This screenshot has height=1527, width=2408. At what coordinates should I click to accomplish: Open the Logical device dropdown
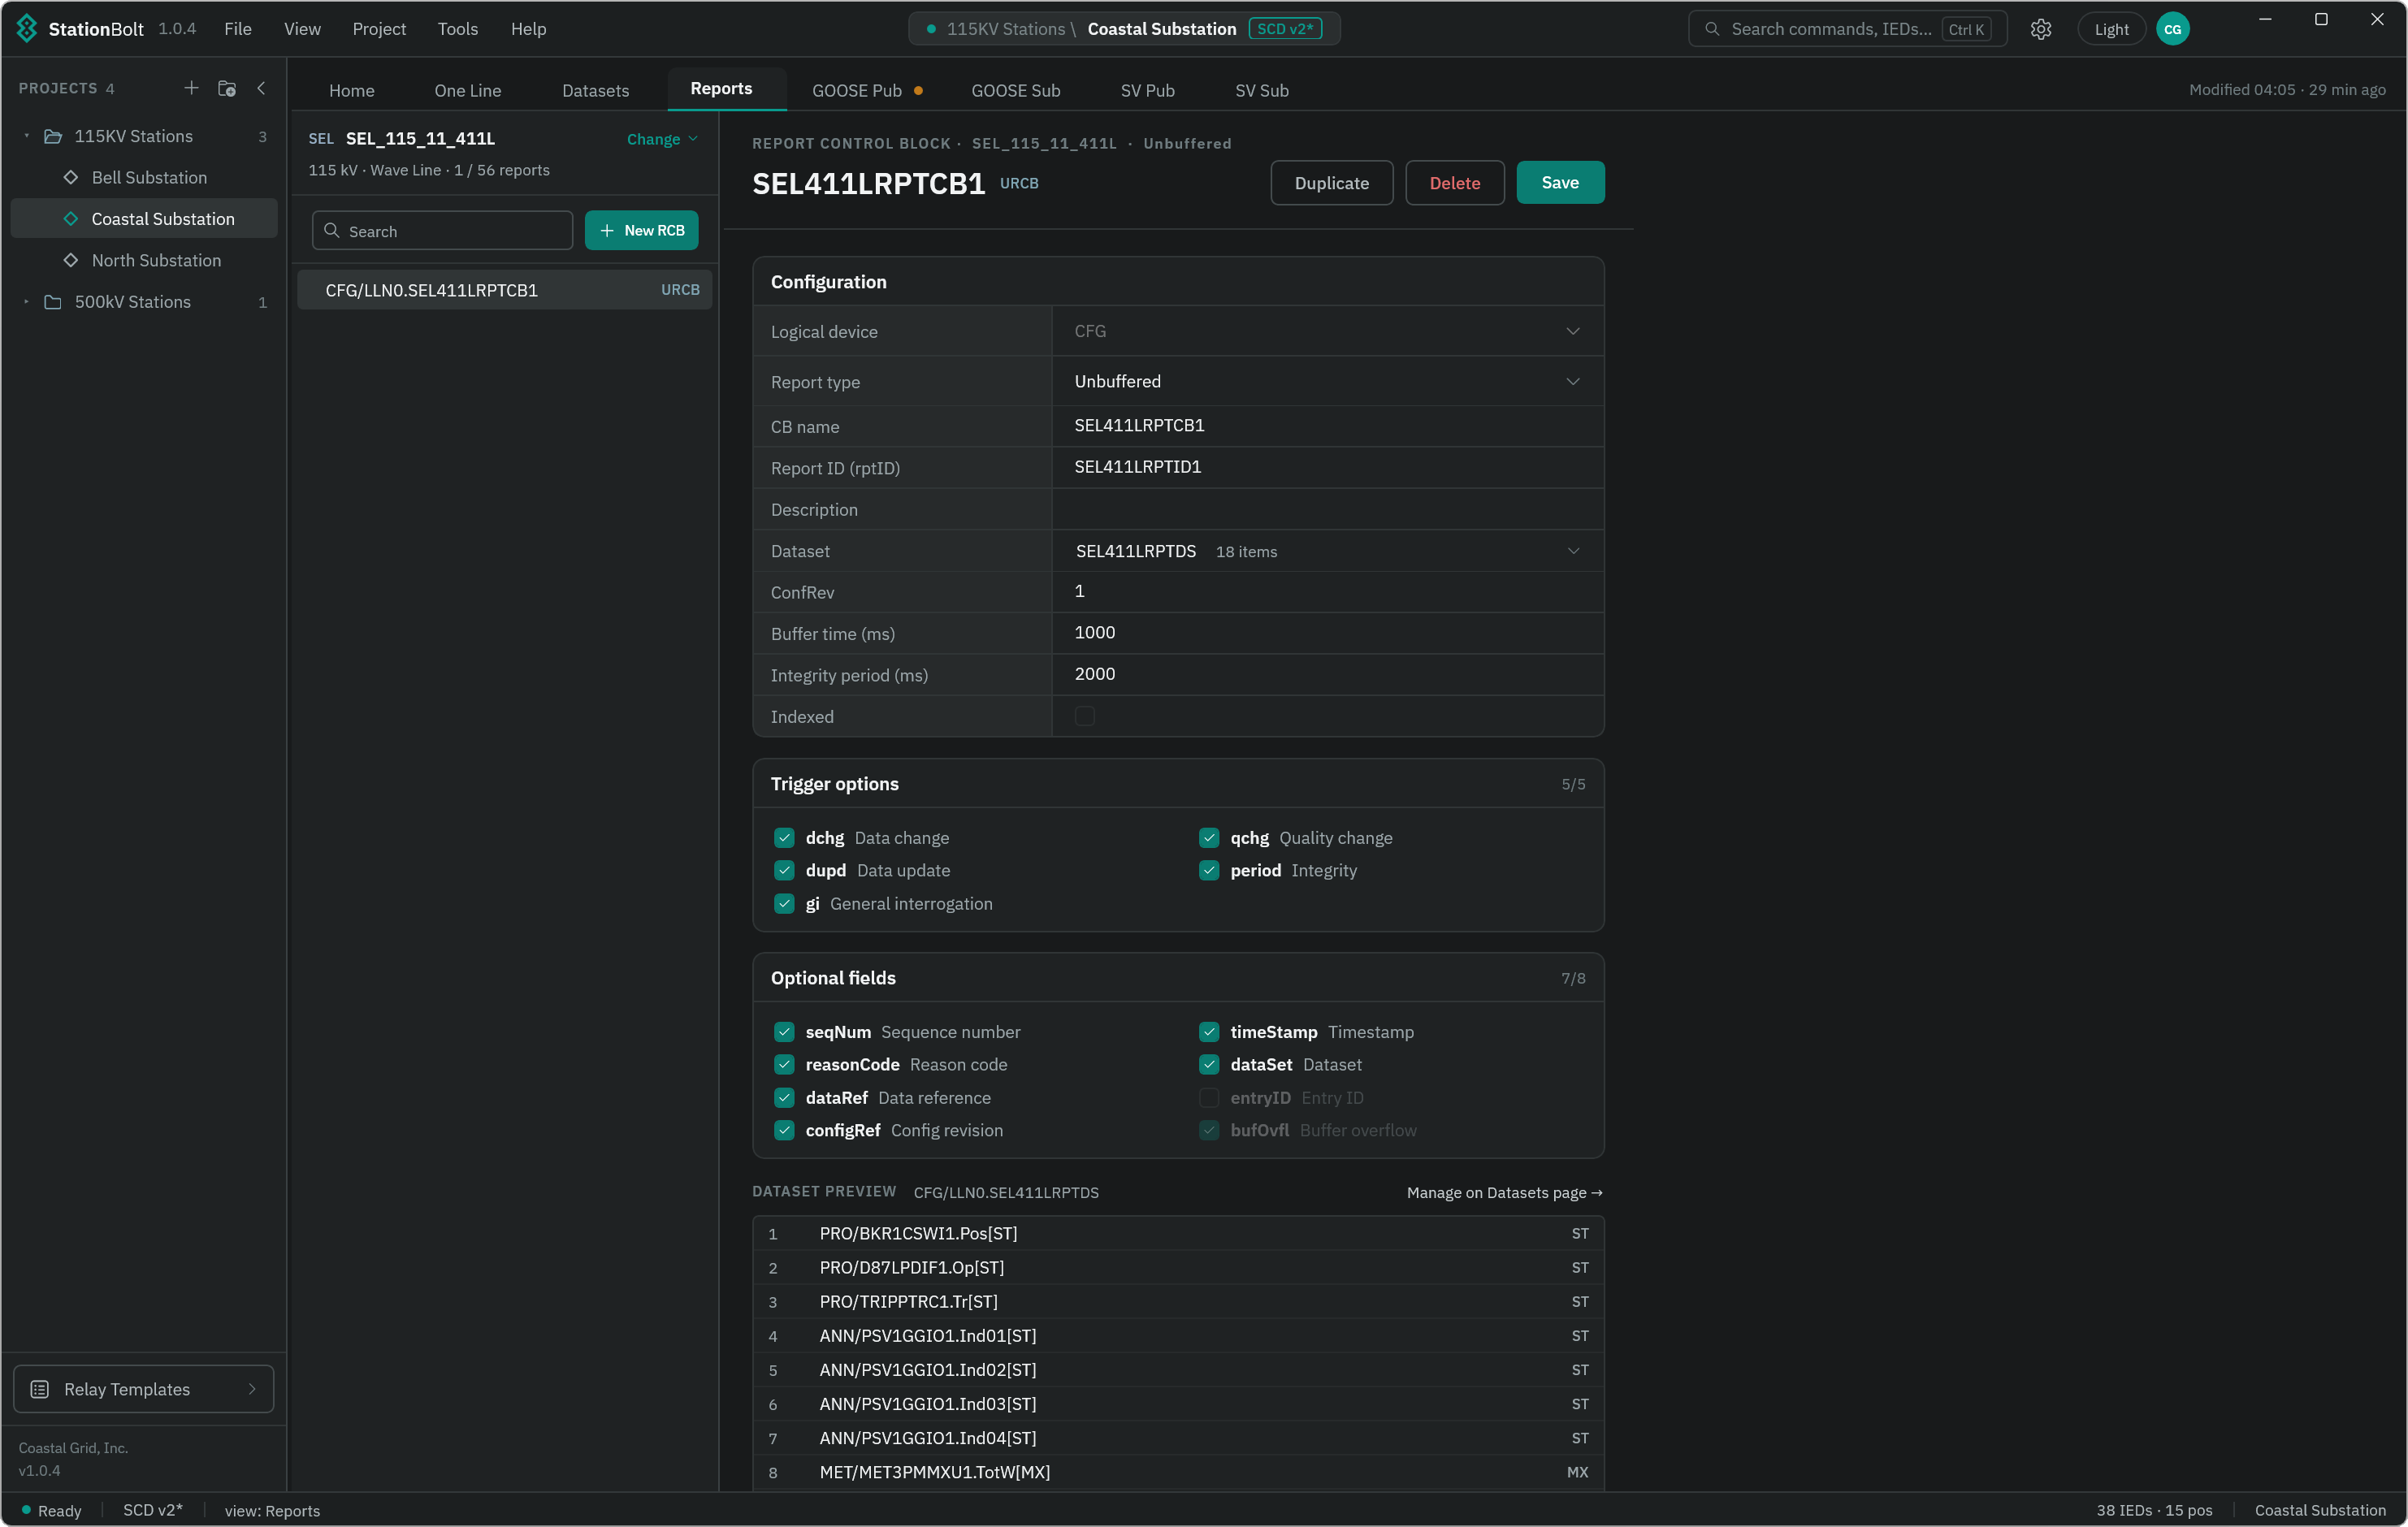tap(1328, 331)
